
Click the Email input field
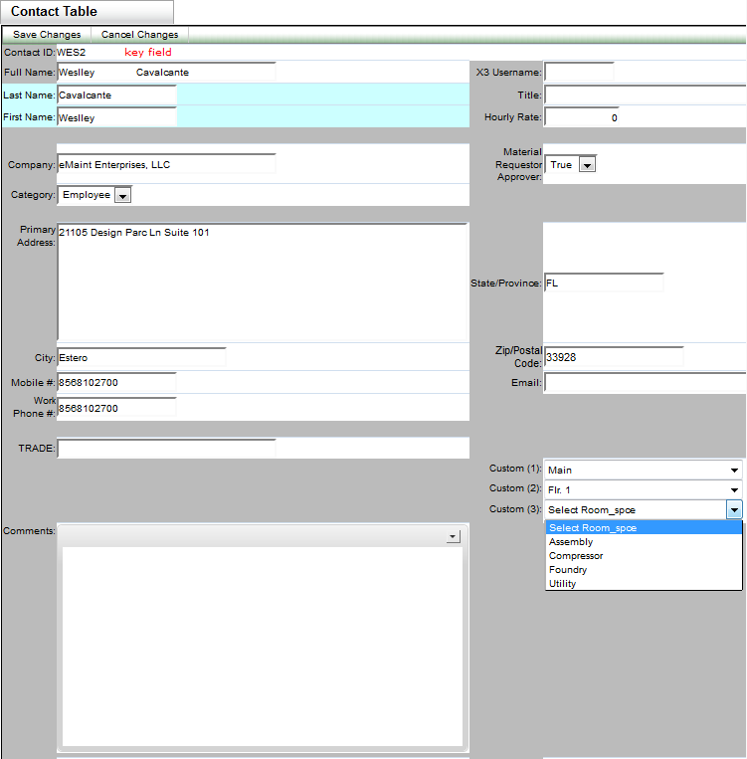point(645,382)
